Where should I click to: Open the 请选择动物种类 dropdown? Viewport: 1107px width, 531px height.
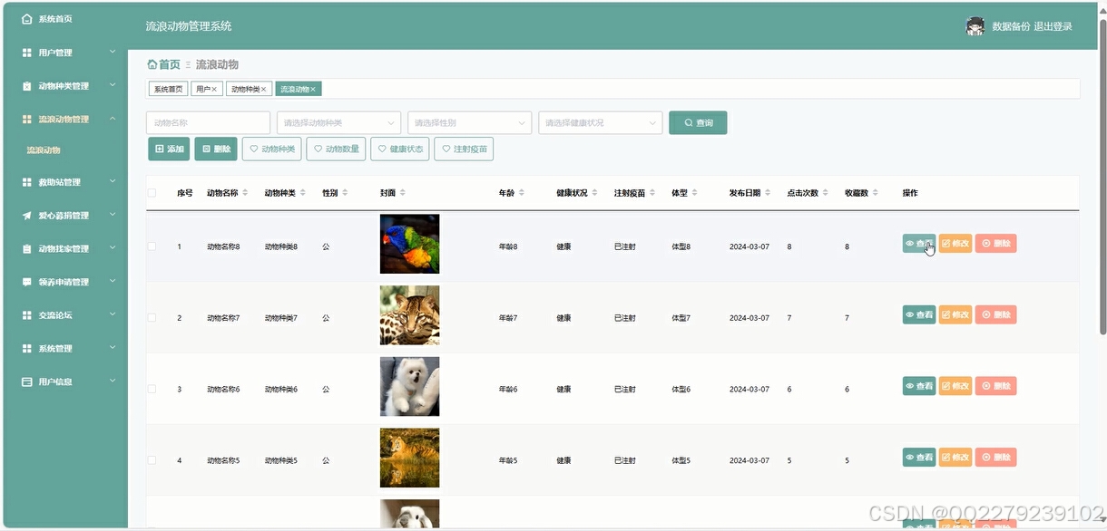tap(340, 121)
